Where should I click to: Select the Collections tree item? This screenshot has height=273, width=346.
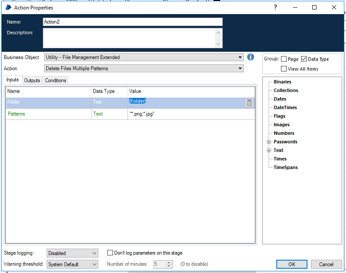(286, 90)
